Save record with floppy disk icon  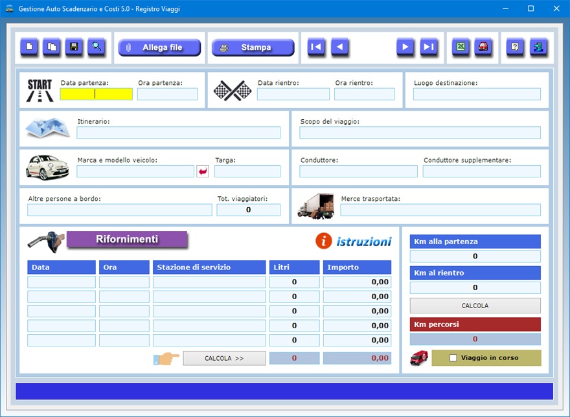[74, 47]
